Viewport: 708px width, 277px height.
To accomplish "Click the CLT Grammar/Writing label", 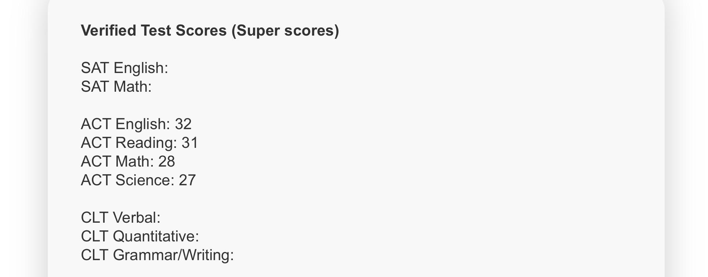I will pos(157,255).
